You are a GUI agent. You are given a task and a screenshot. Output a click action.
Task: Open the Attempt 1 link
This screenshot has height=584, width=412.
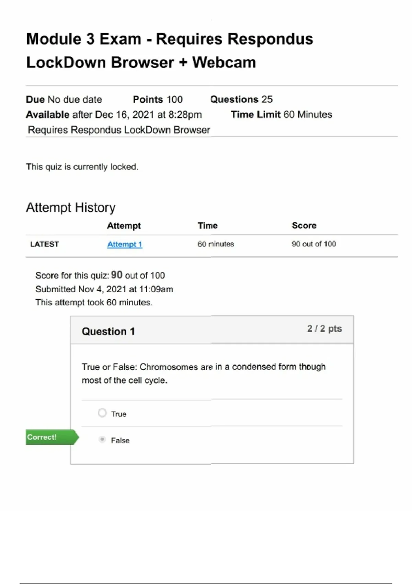(x=125, y=244)
